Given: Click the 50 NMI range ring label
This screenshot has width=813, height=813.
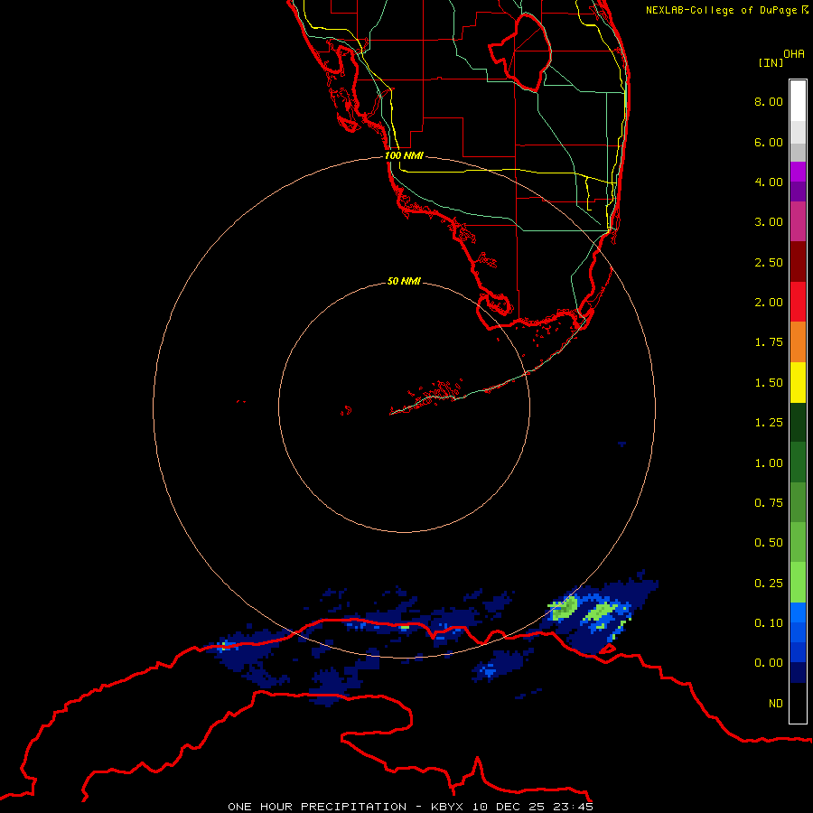Looking at the screenshot, I should point(404,281).
